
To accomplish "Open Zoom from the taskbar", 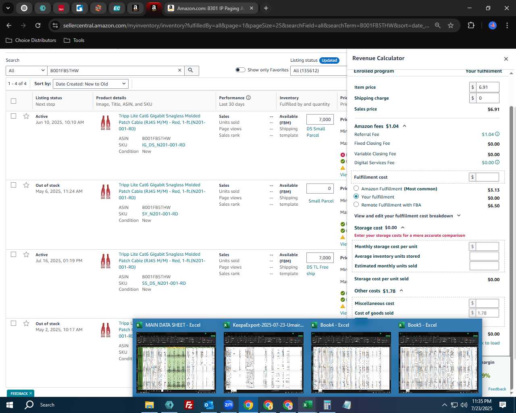I will tap(229, 405).
